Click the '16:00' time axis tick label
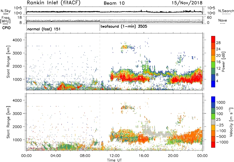This screenshot has width=234, height=162. coord(144,156)
